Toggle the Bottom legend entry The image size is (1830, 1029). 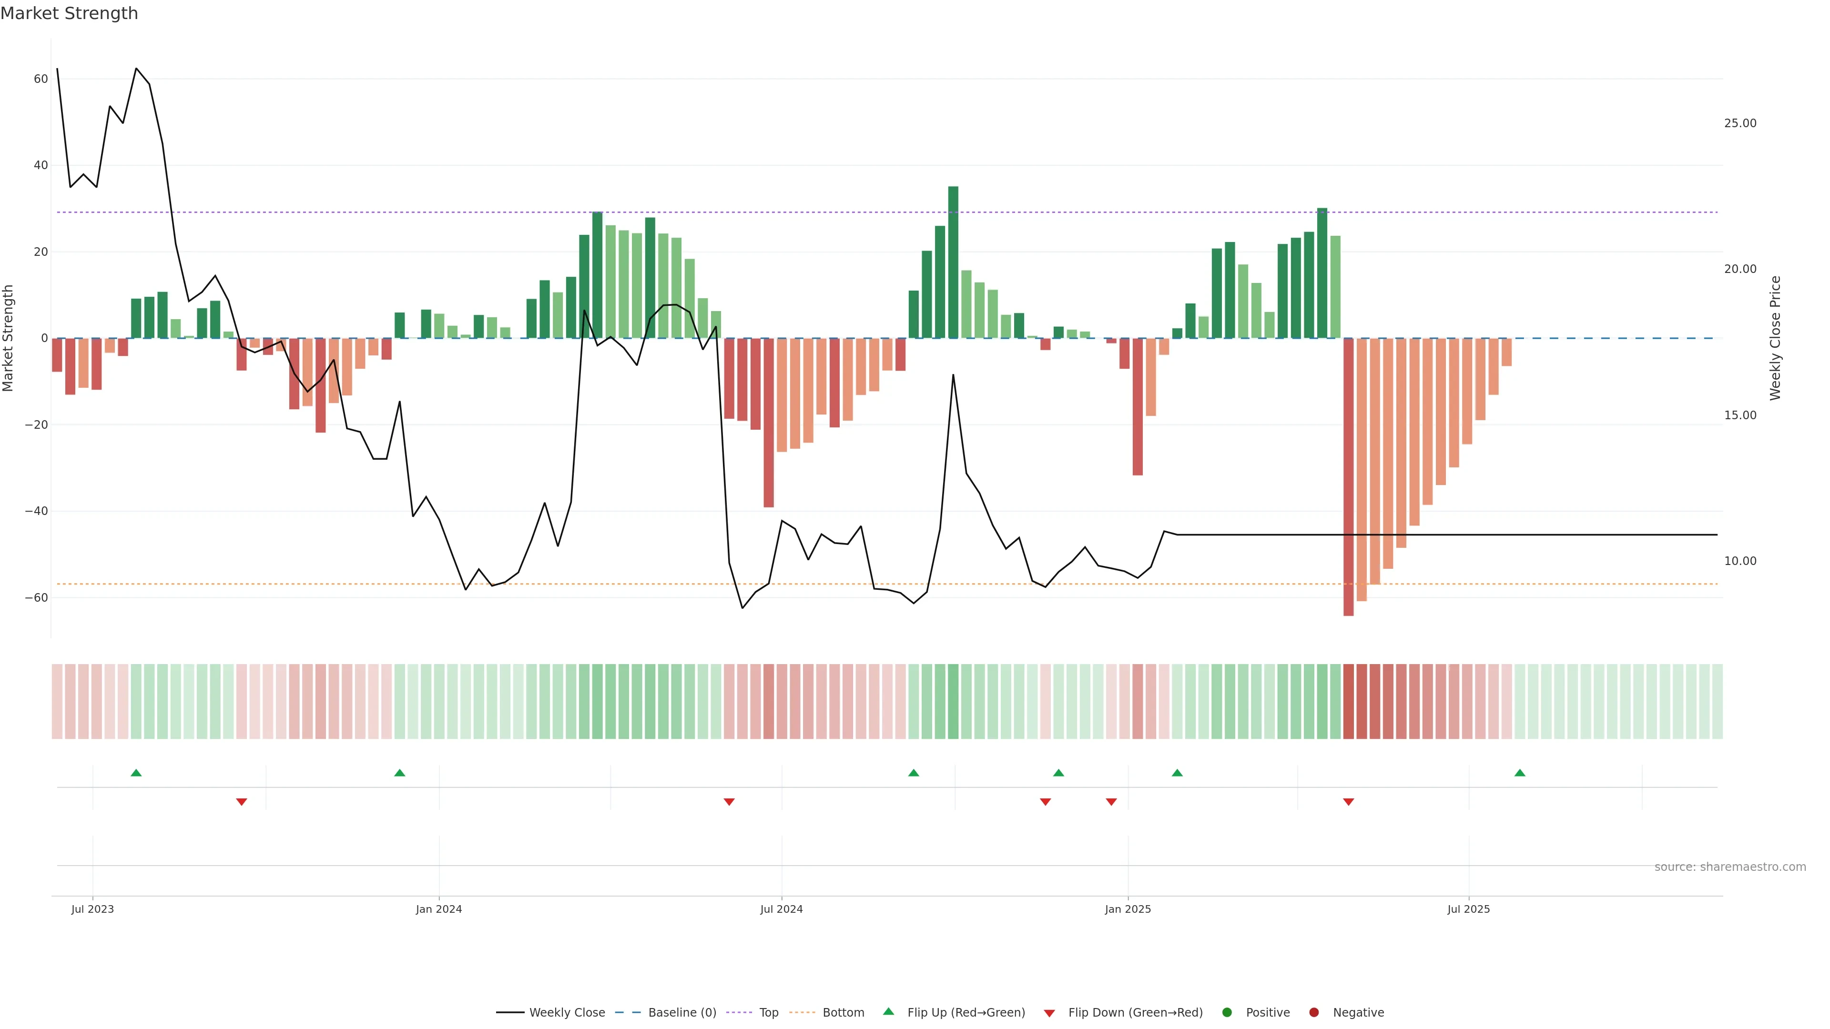[843, 1013]
